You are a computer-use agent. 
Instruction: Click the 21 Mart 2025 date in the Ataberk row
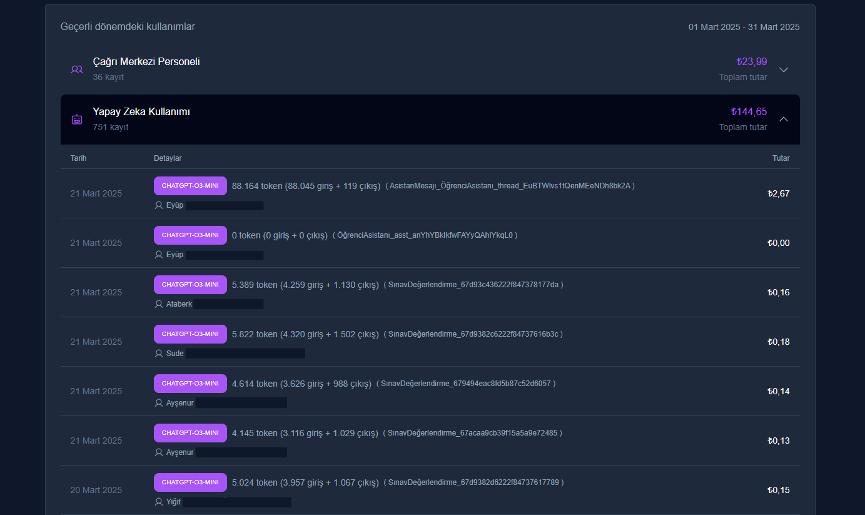coord(96,292)
